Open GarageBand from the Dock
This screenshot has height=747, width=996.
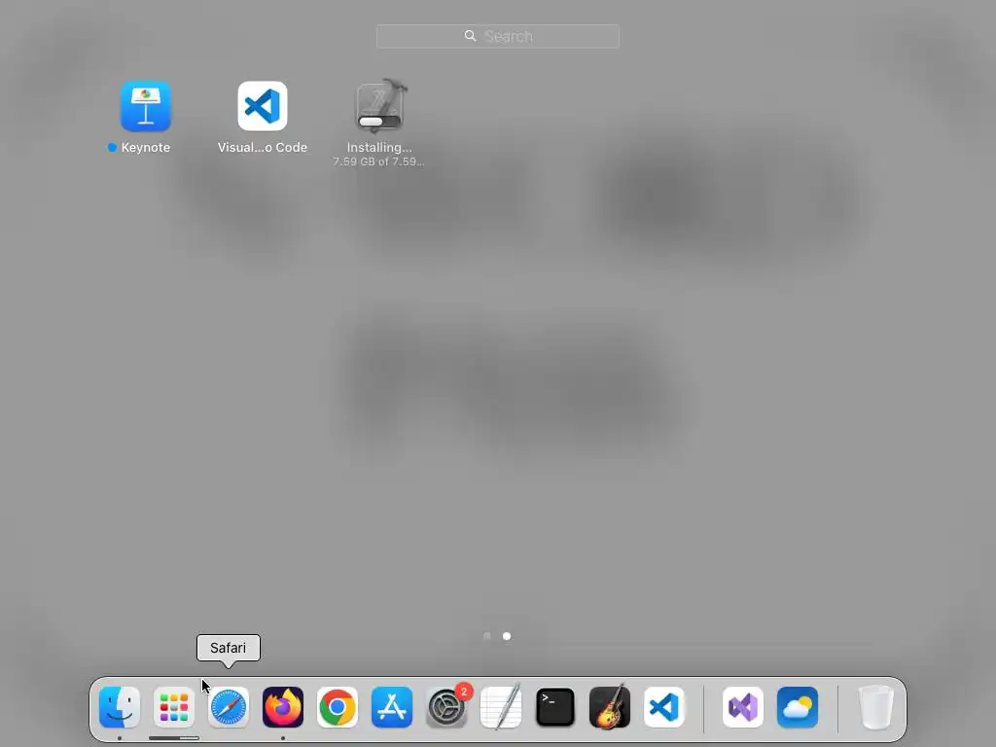(610, 707)
